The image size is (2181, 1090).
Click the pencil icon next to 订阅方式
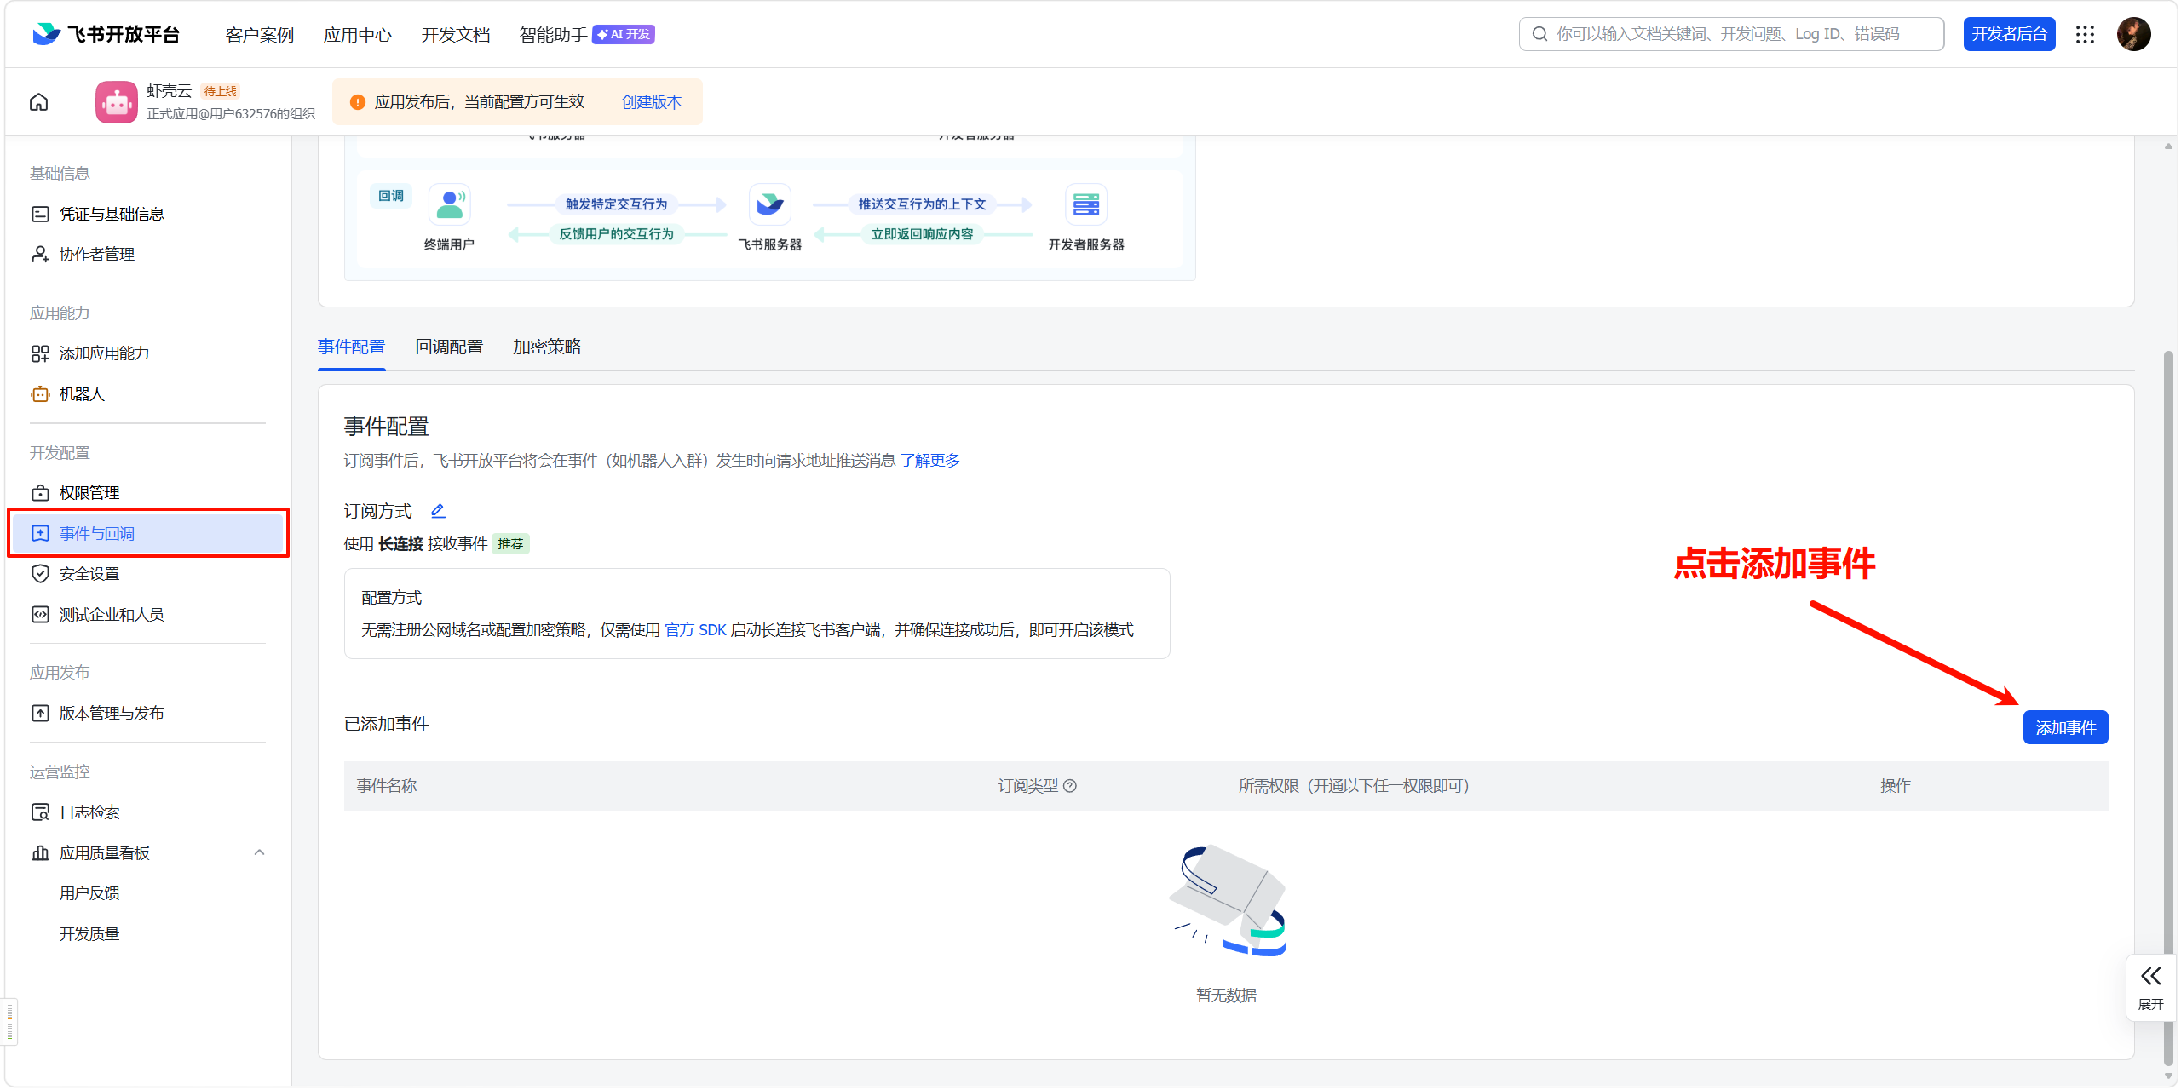[x=438, y=511]
